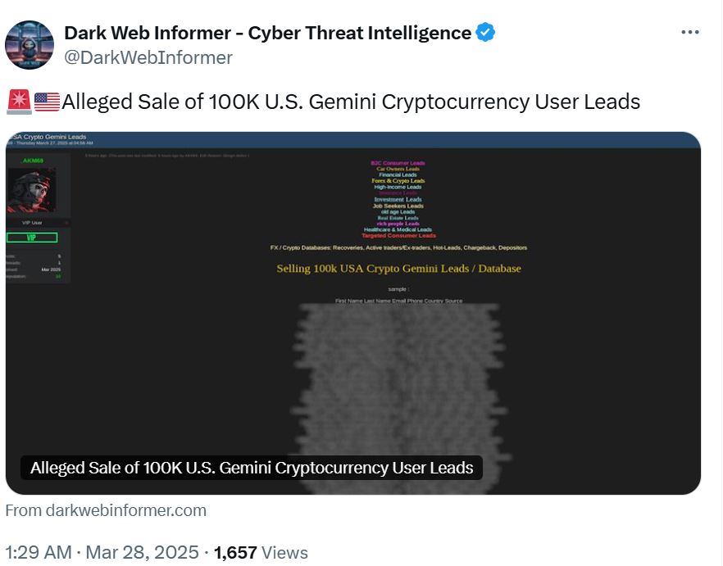Click the Dark Web Informer profile avatar

click(30, 45)
